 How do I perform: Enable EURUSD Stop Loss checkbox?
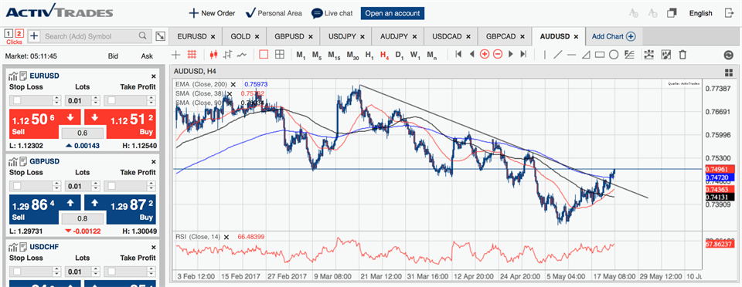tap(17, 100)
